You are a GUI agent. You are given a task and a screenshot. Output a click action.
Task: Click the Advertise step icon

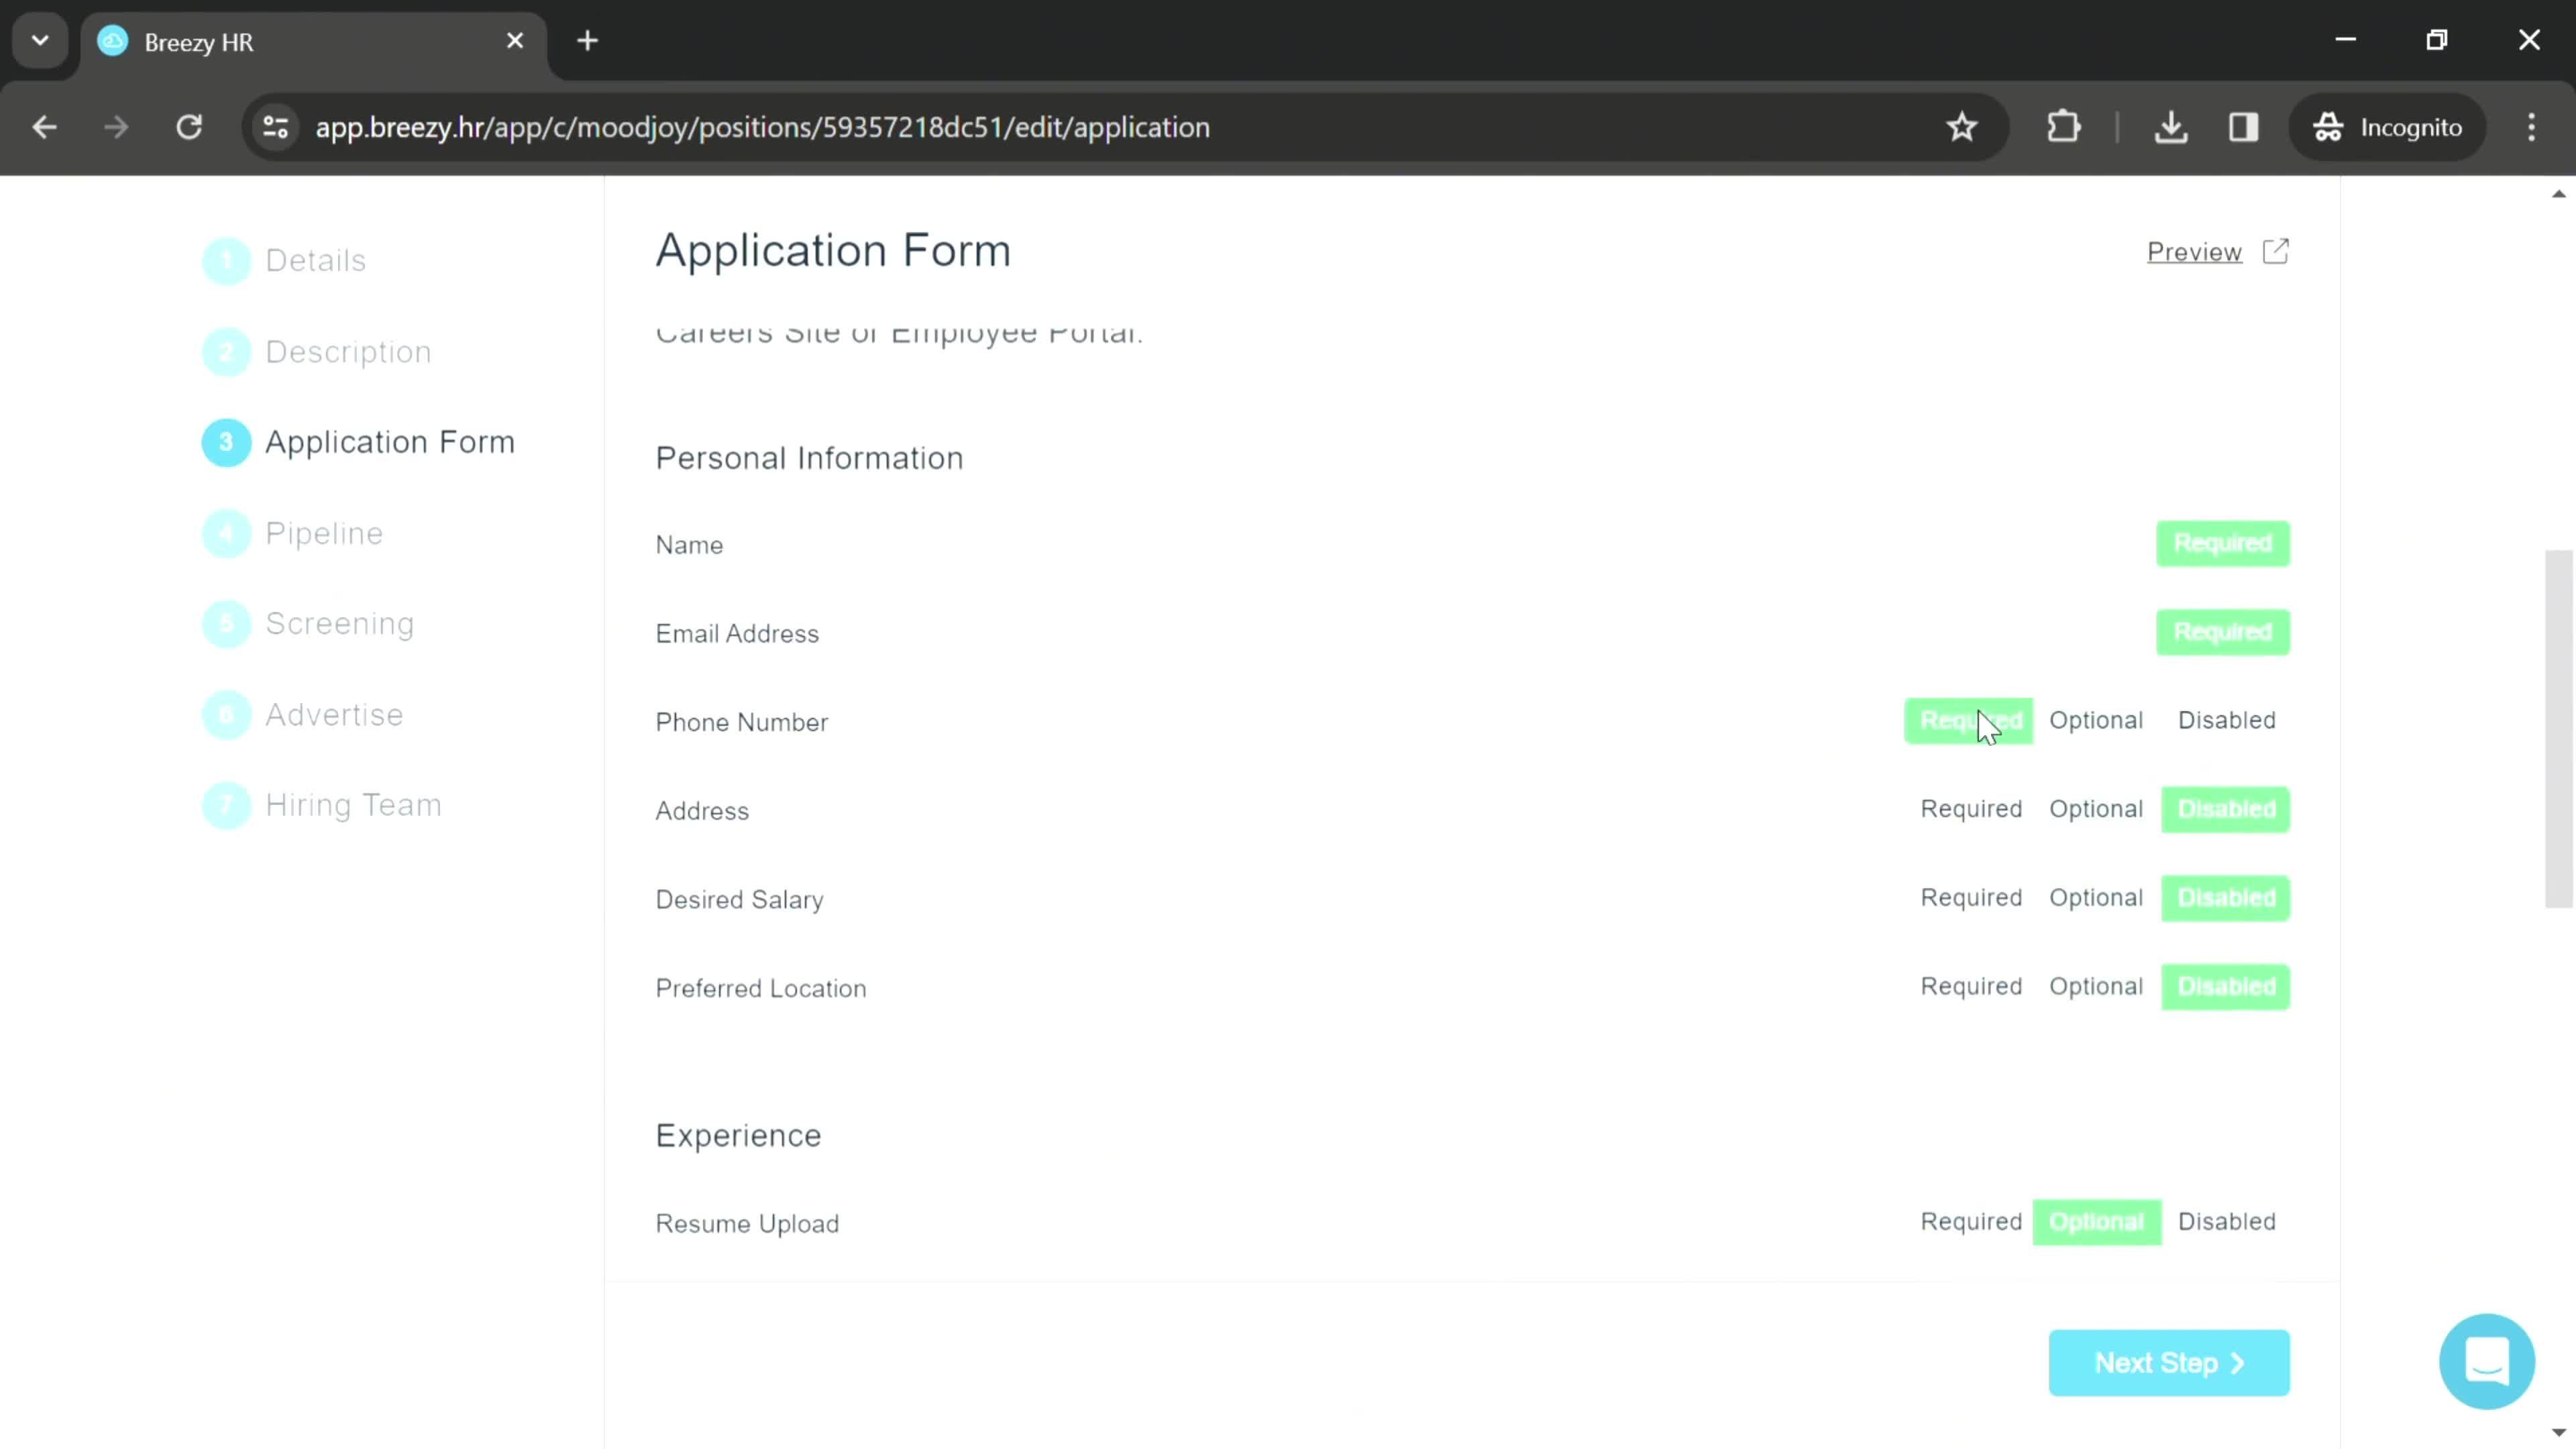[227, 713]
